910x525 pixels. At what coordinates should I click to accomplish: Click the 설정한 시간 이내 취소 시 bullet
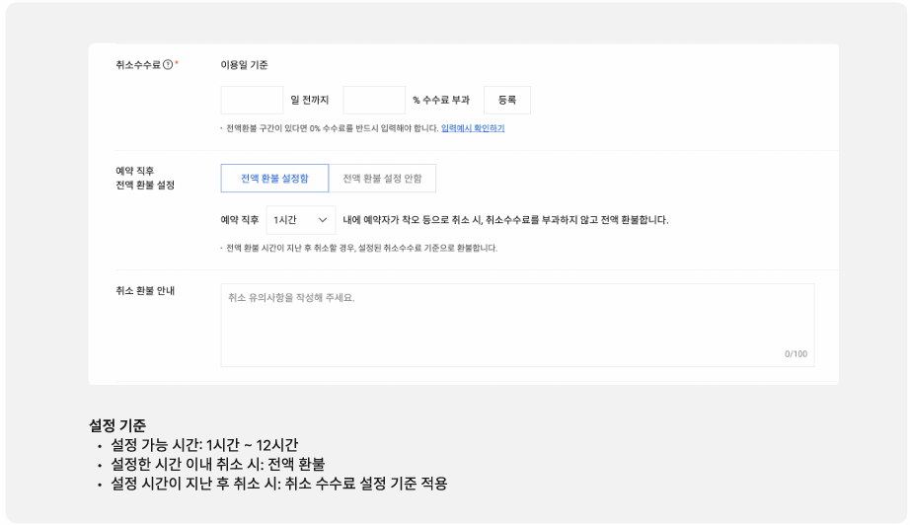coord(217,464)
